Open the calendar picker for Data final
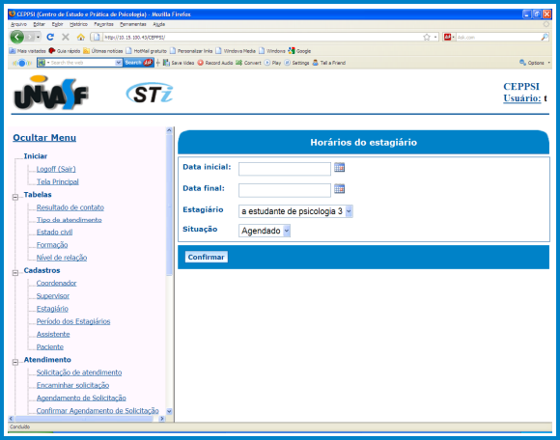The image size is (560, 440). tap(339, 188)
